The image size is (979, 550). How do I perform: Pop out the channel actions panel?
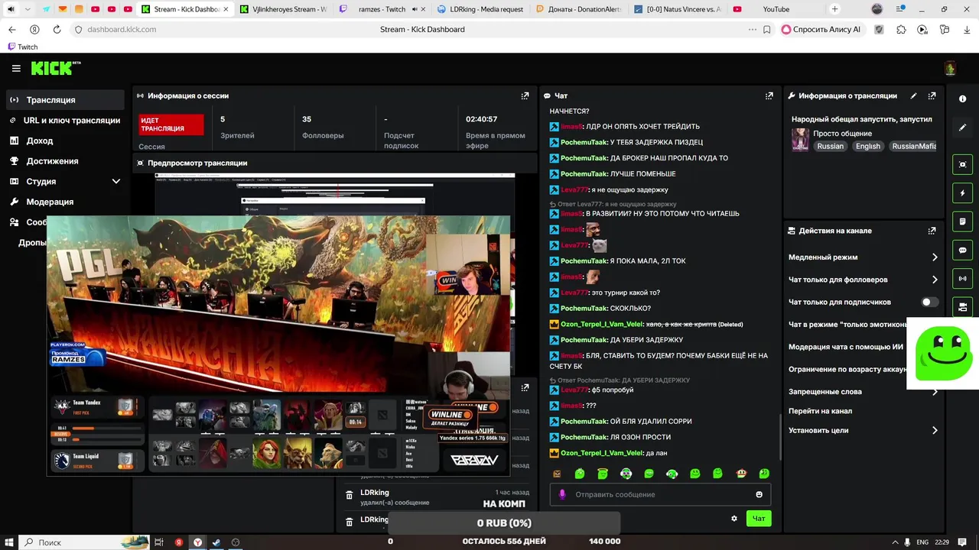coord(932,231)
